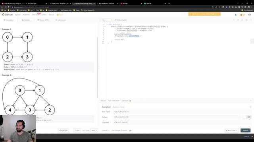The width and height of the screenshot is (254, 142).
Task: Toggle the Autocomplete option
Action: pos(121,20)
